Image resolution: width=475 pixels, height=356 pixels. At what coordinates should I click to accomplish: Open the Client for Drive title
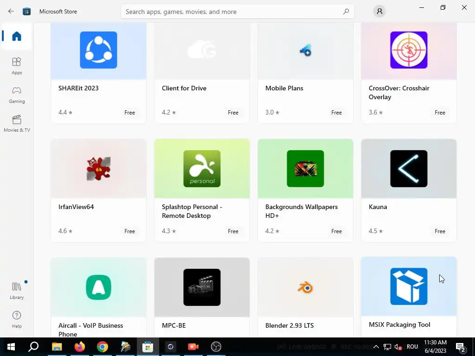tap(184, 88)
